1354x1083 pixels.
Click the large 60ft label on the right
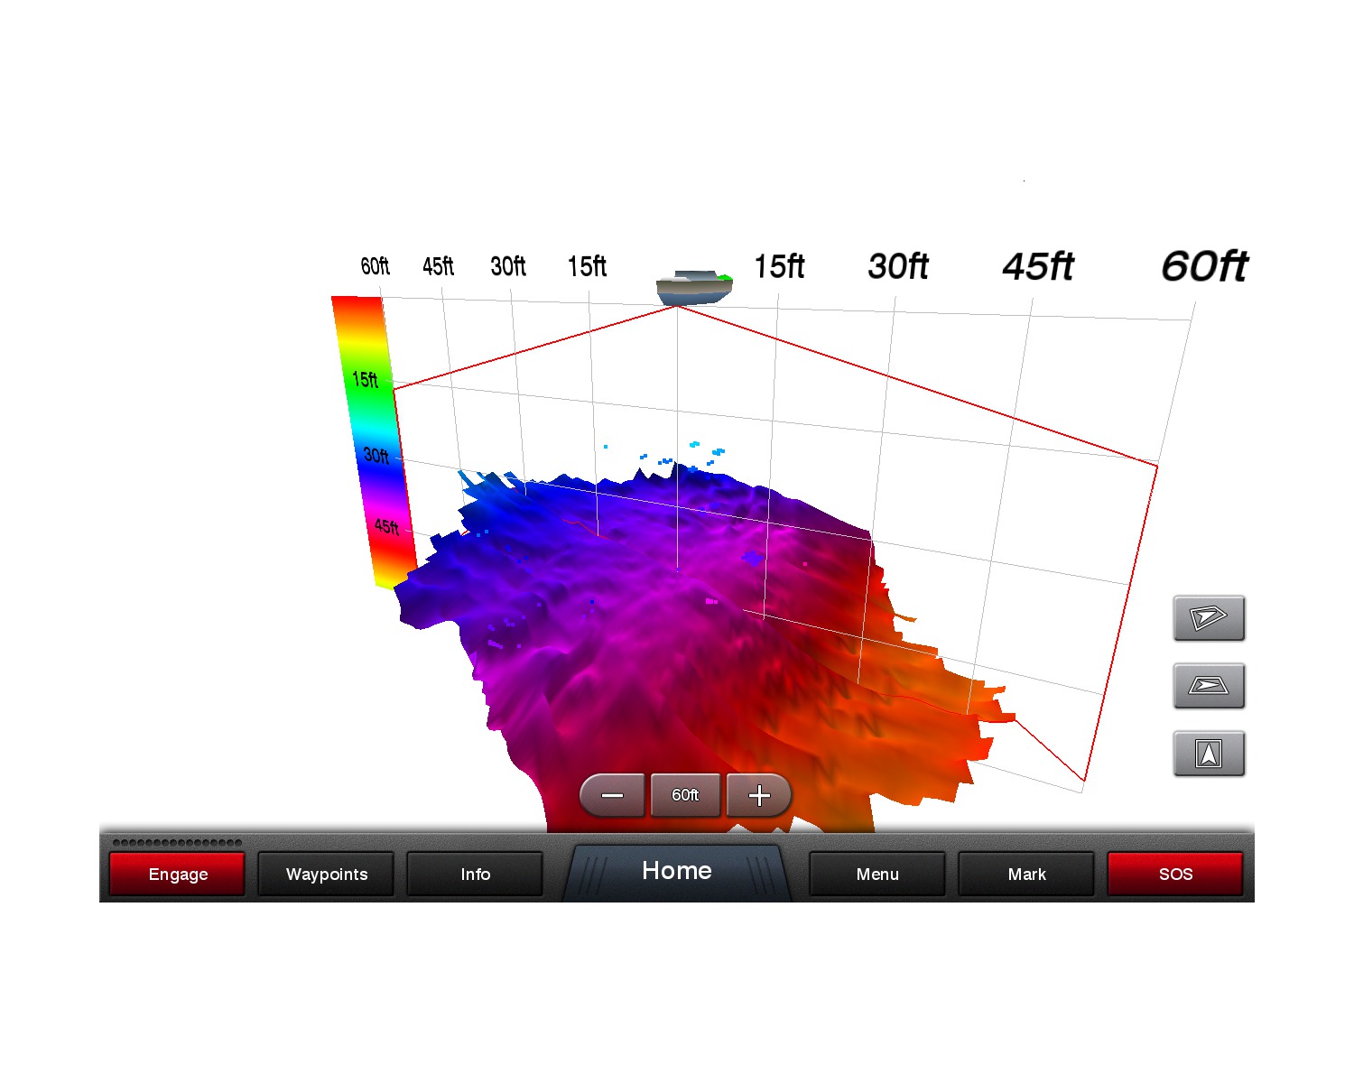[1204, 266]
